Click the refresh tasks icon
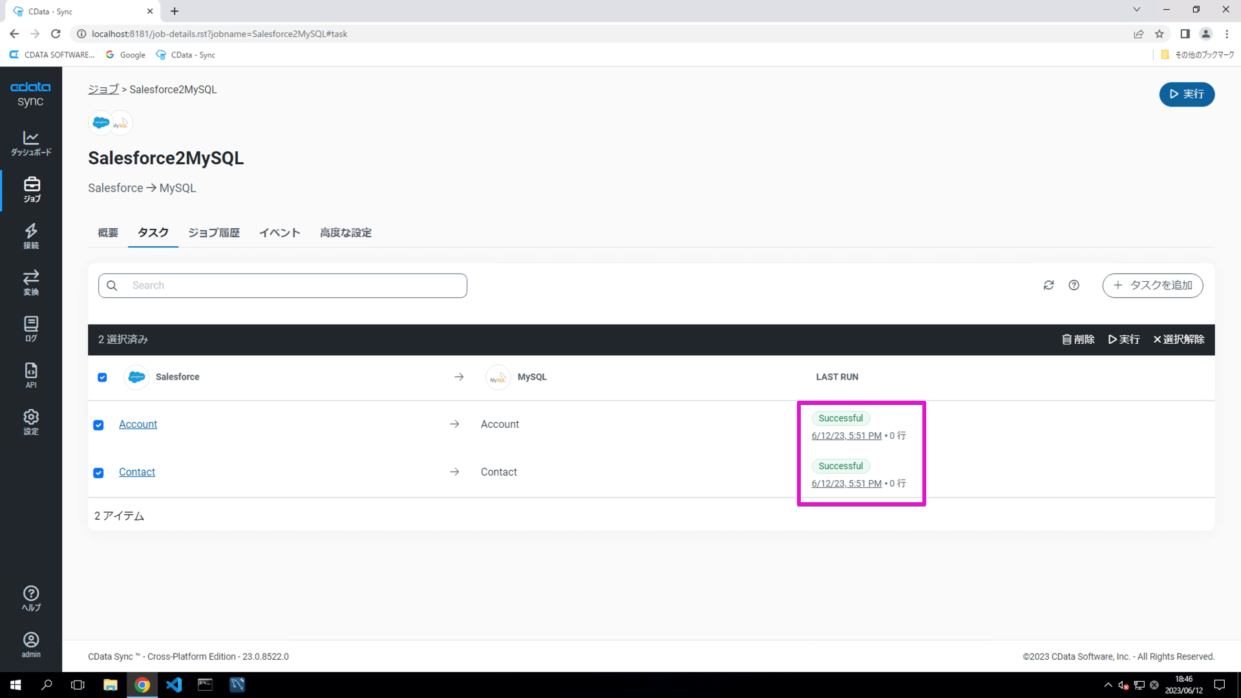 tap(1048, 285)
